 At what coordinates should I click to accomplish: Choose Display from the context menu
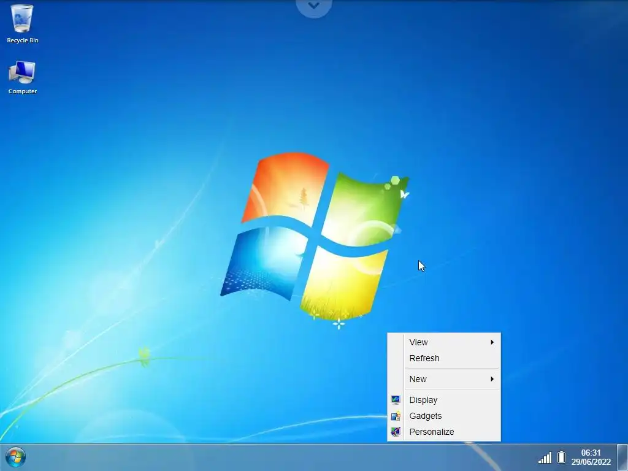(x=444, y=400)
